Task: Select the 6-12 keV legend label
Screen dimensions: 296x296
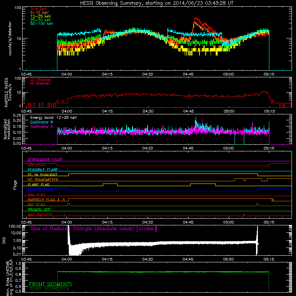Action: tap(40, 13)
